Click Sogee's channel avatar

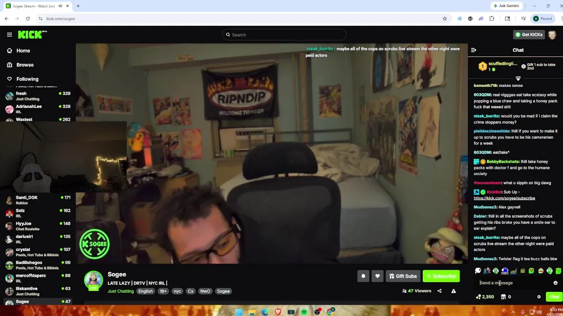pos(93,280)
